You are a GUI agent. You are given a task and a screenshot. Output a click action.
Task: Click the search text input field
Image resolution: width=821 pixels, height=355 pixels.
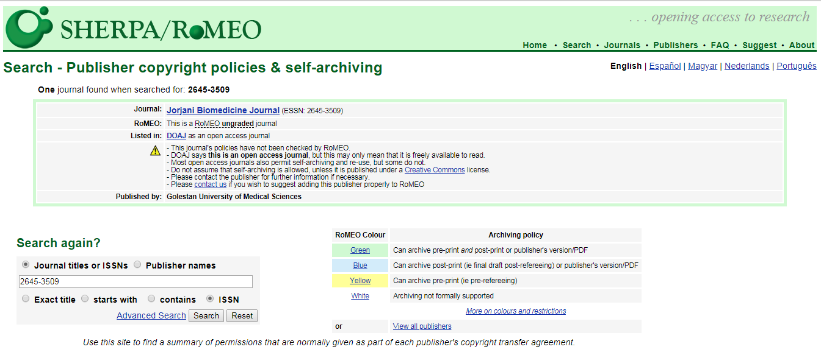click(136, 281)
